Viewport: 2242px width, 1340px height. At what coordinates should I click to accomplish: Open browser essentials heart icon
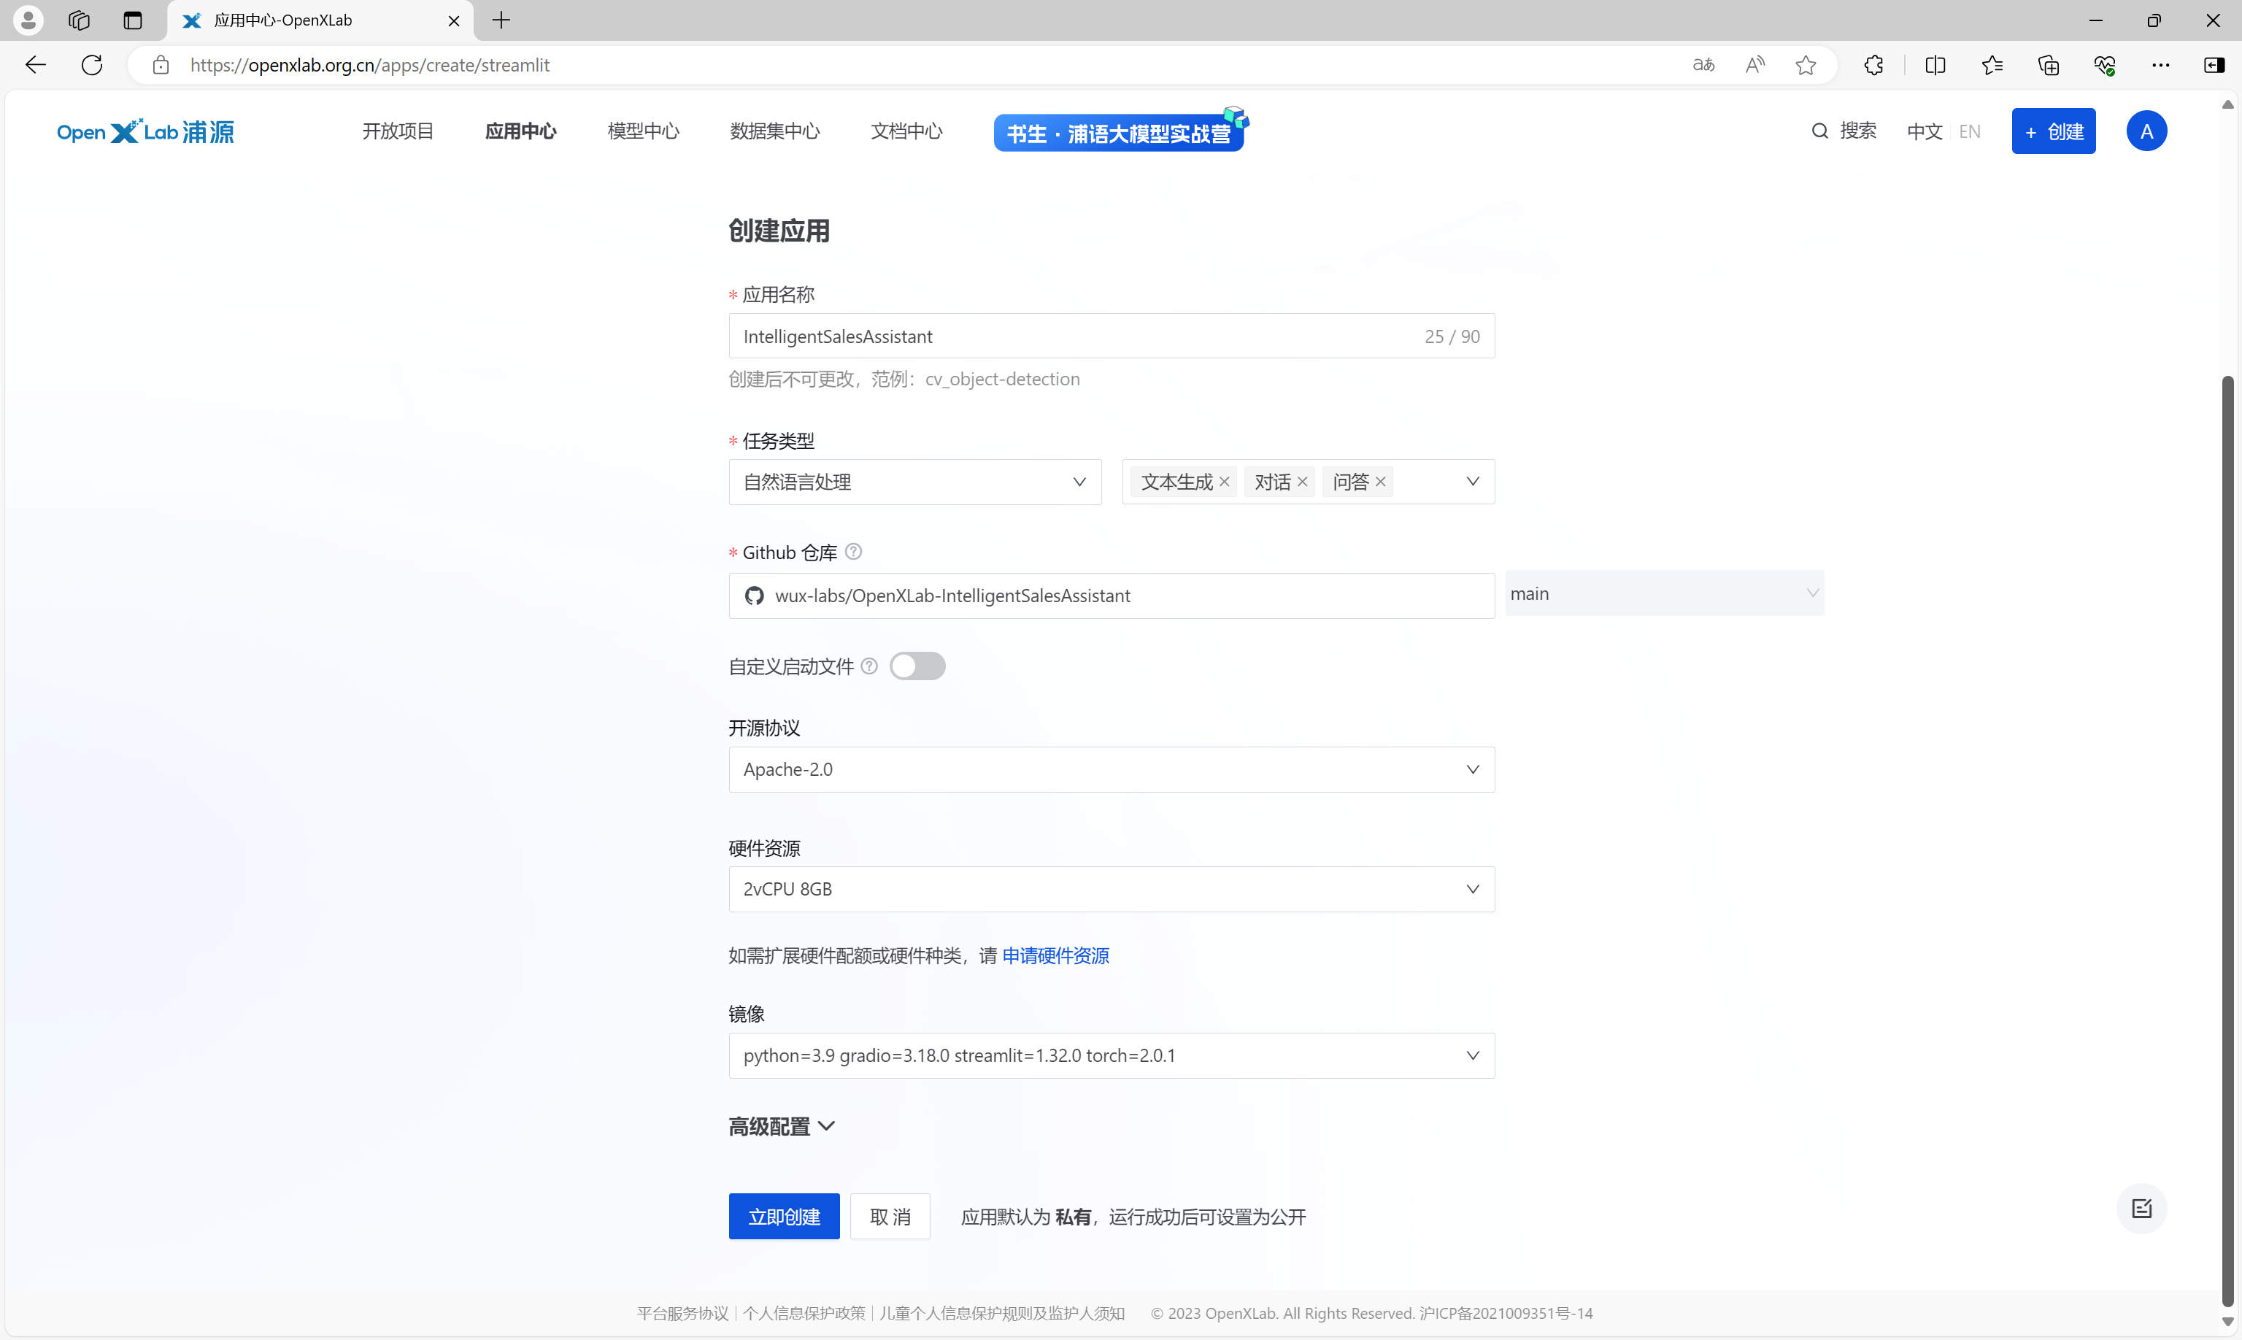(x=2105, y=65)
